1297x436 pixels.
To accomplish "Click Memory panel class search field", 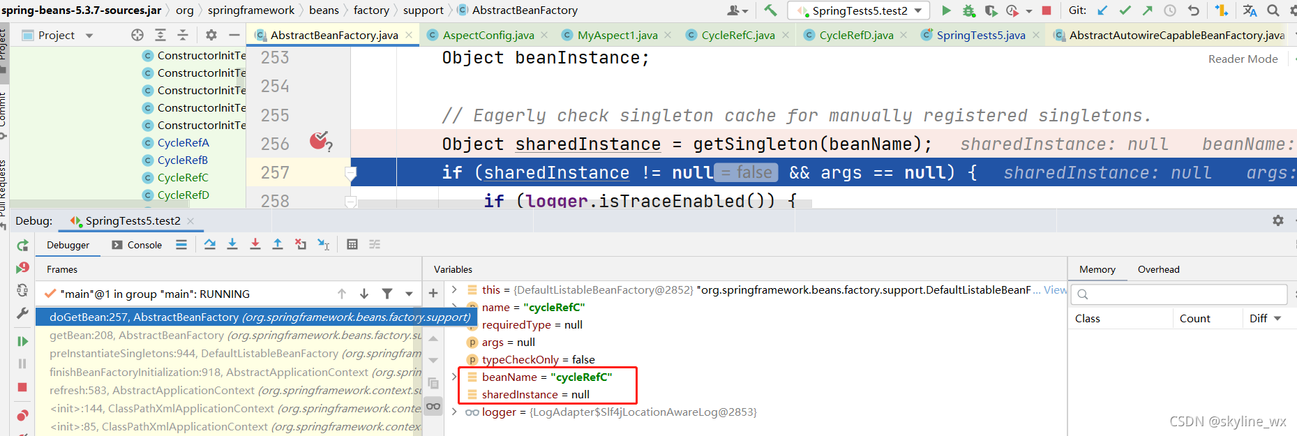I will pos(1179,294).
